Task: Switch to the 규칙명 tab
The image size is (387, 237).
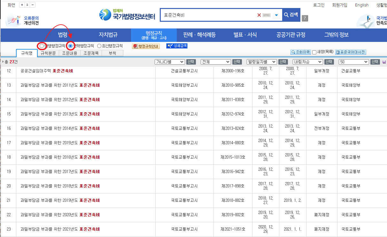Action: click(x=27, y=53)
